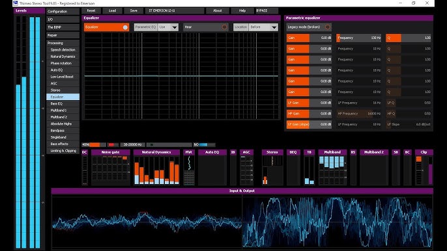Click the Help button

pyautogui.click(x=242, y=10)
